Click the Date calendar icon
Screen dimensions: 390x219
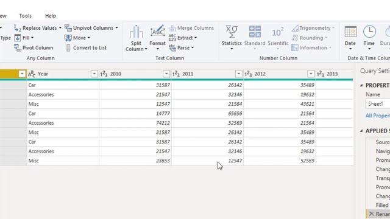click(350, 32)
